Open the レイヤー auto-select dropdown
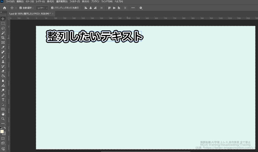Image resolution: width=258 pixels, height=152 pixels. tap(42, 8)
